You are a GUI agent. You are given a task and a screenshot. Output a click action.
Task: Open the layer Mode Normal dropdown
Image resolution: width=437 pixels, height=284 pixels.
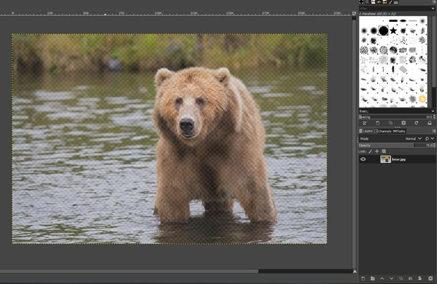[x=414, y=139]
